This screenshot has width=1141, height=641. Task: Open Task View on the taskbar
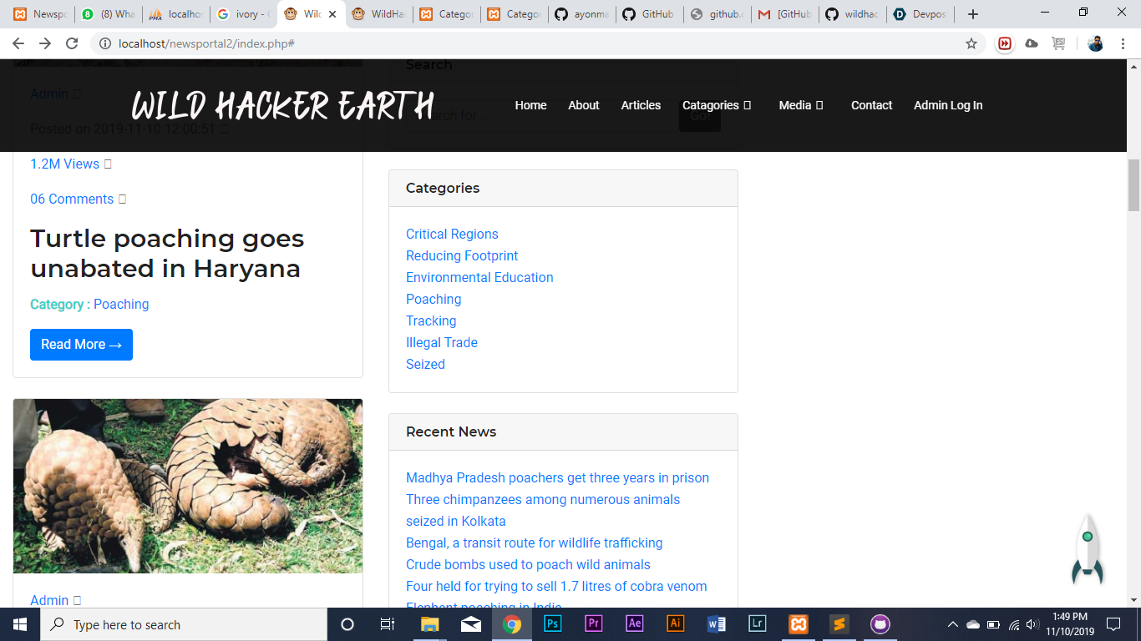pyautogui.click(x=388, y=624)
